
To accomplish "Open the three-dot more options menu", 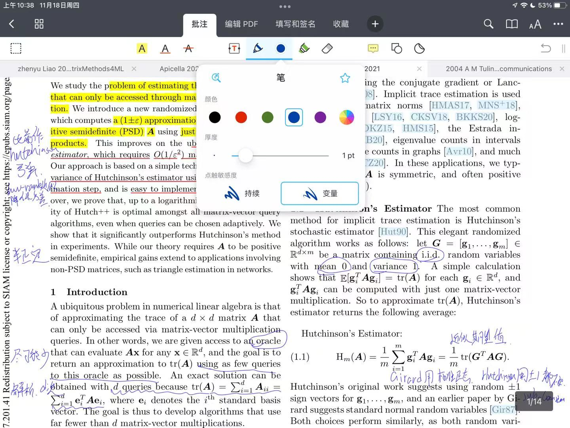I will [558, 24].
